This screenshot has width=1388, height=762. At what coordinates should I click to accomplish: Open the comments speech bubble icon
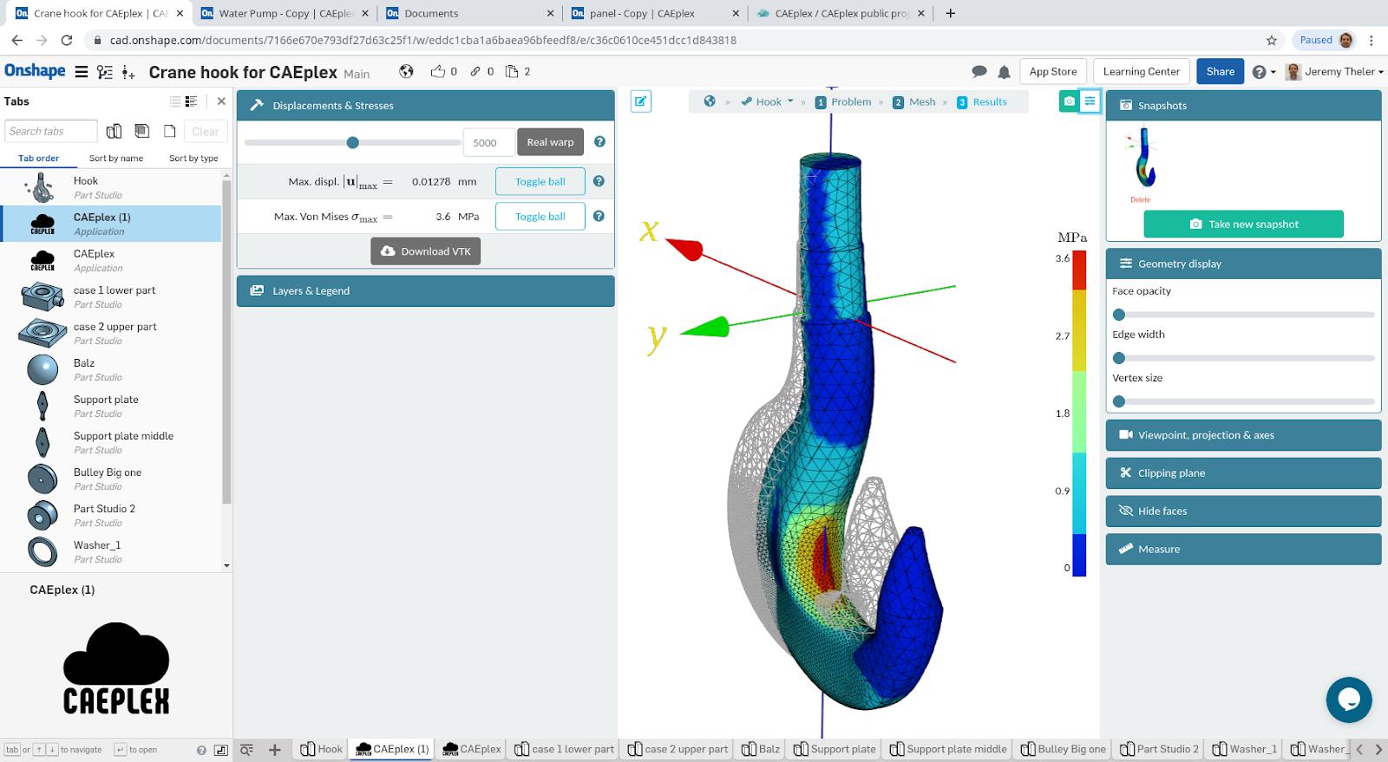pyautogui.click(x=979, y=72)
